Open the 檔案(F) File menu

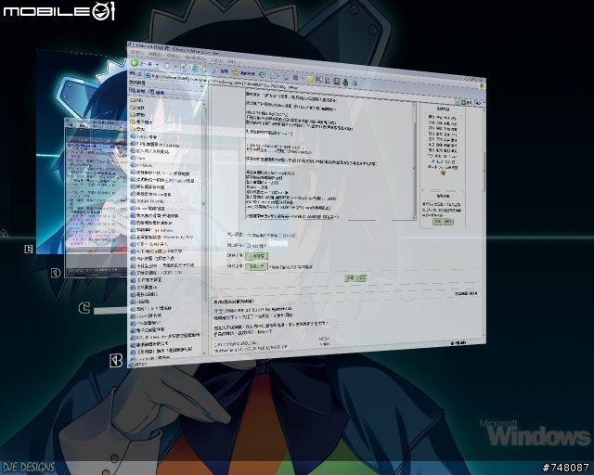click(136, 53)
